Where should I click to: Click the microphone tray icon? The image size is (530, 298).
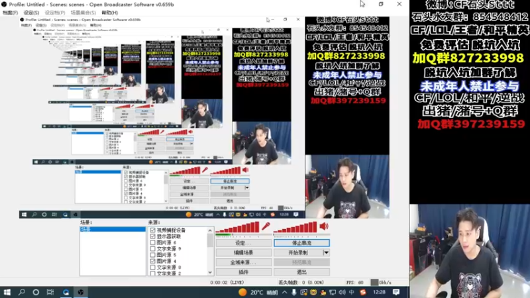tap(293, 292)
